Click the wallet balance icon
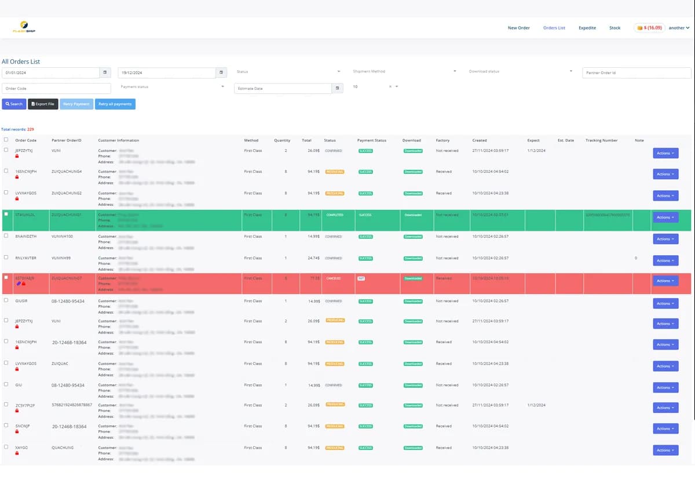Viewport: 695px width, 494px height. pyautogui.click(x=640, y=28)
